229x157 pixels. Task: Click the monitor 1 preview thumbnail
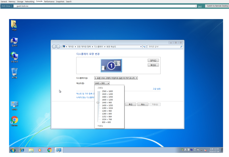coord(111,66)
